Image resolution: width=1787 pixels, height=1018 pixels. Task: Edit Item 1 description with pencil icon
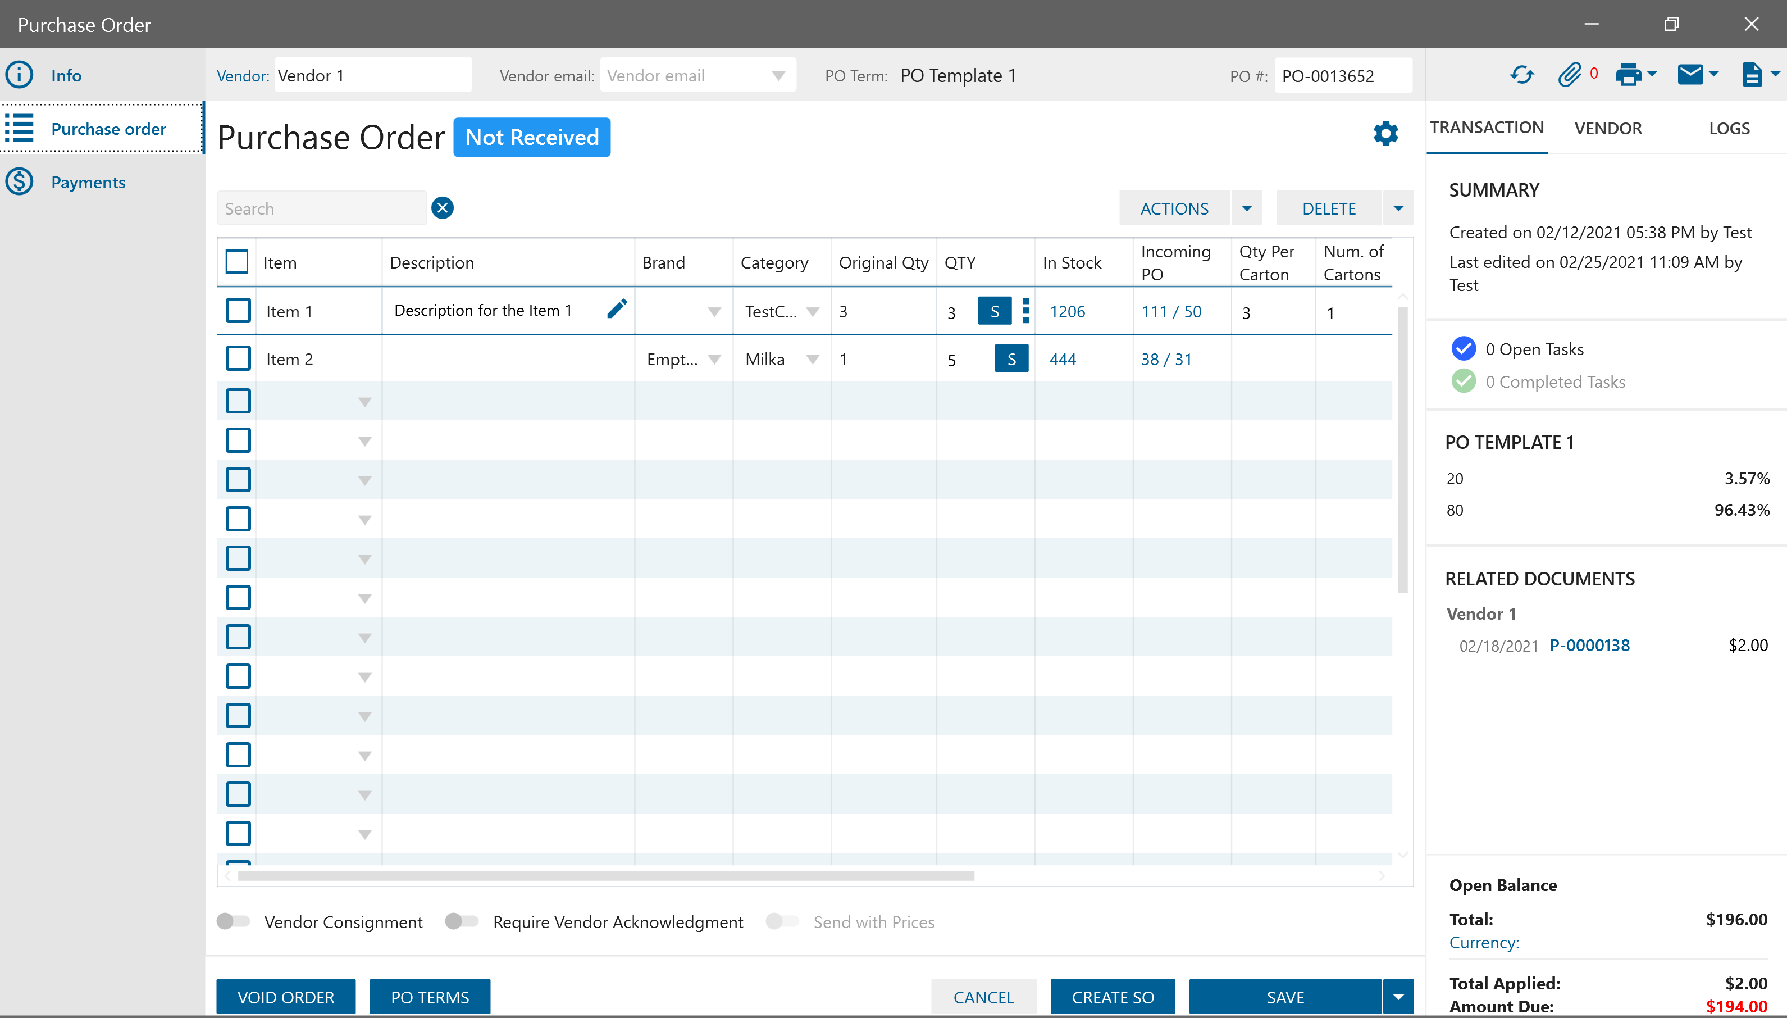[x=617, y=309]
